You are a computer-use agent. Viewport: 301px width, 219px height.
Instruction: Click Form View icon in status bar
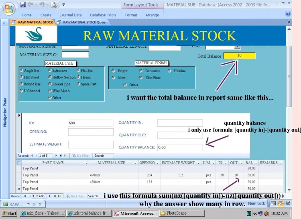pos(273,203)
